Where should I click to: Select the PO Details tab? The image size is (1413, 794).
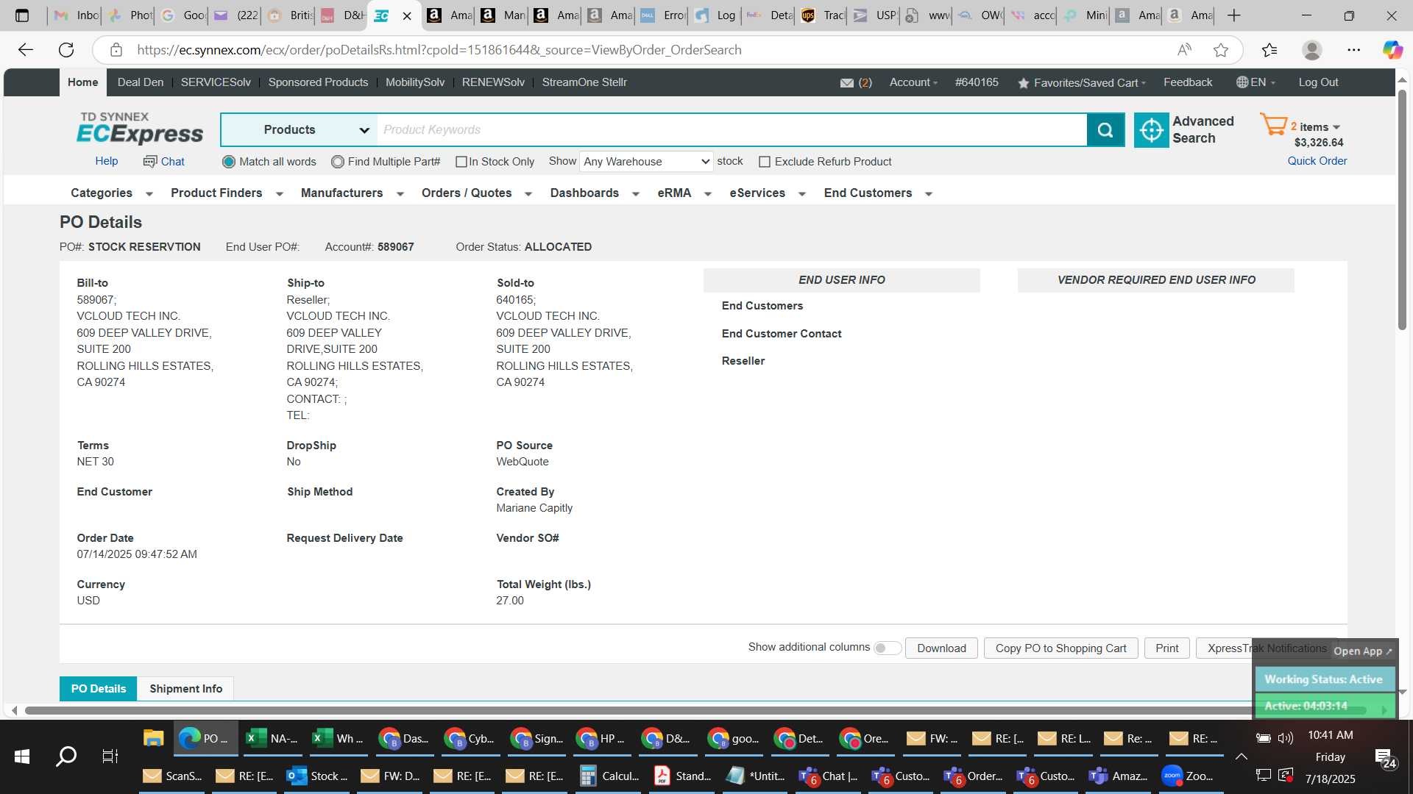pyautogui.click(x=99, y=689)
